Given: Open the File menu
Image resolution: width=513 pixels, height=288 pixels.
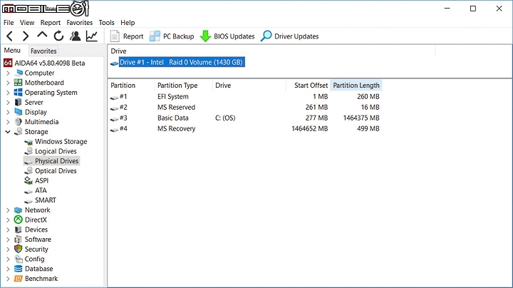Looking at the screenshot, I should tap(9, 23).
